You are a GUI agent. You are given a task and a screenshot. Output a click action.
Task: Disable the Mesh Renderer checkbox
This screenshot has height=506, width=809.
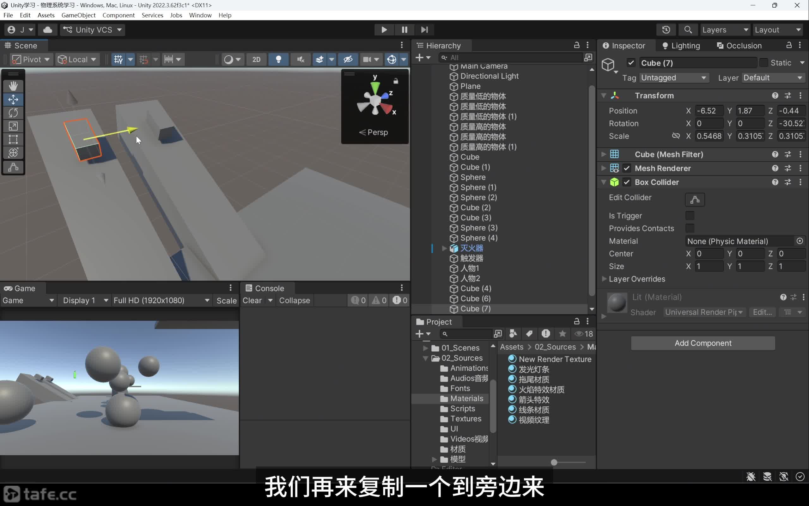[627, 168]
